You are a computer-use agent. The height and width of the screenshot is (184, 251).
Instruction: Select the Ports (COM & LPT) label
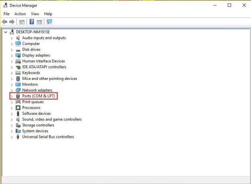click(x=39, y=96)
